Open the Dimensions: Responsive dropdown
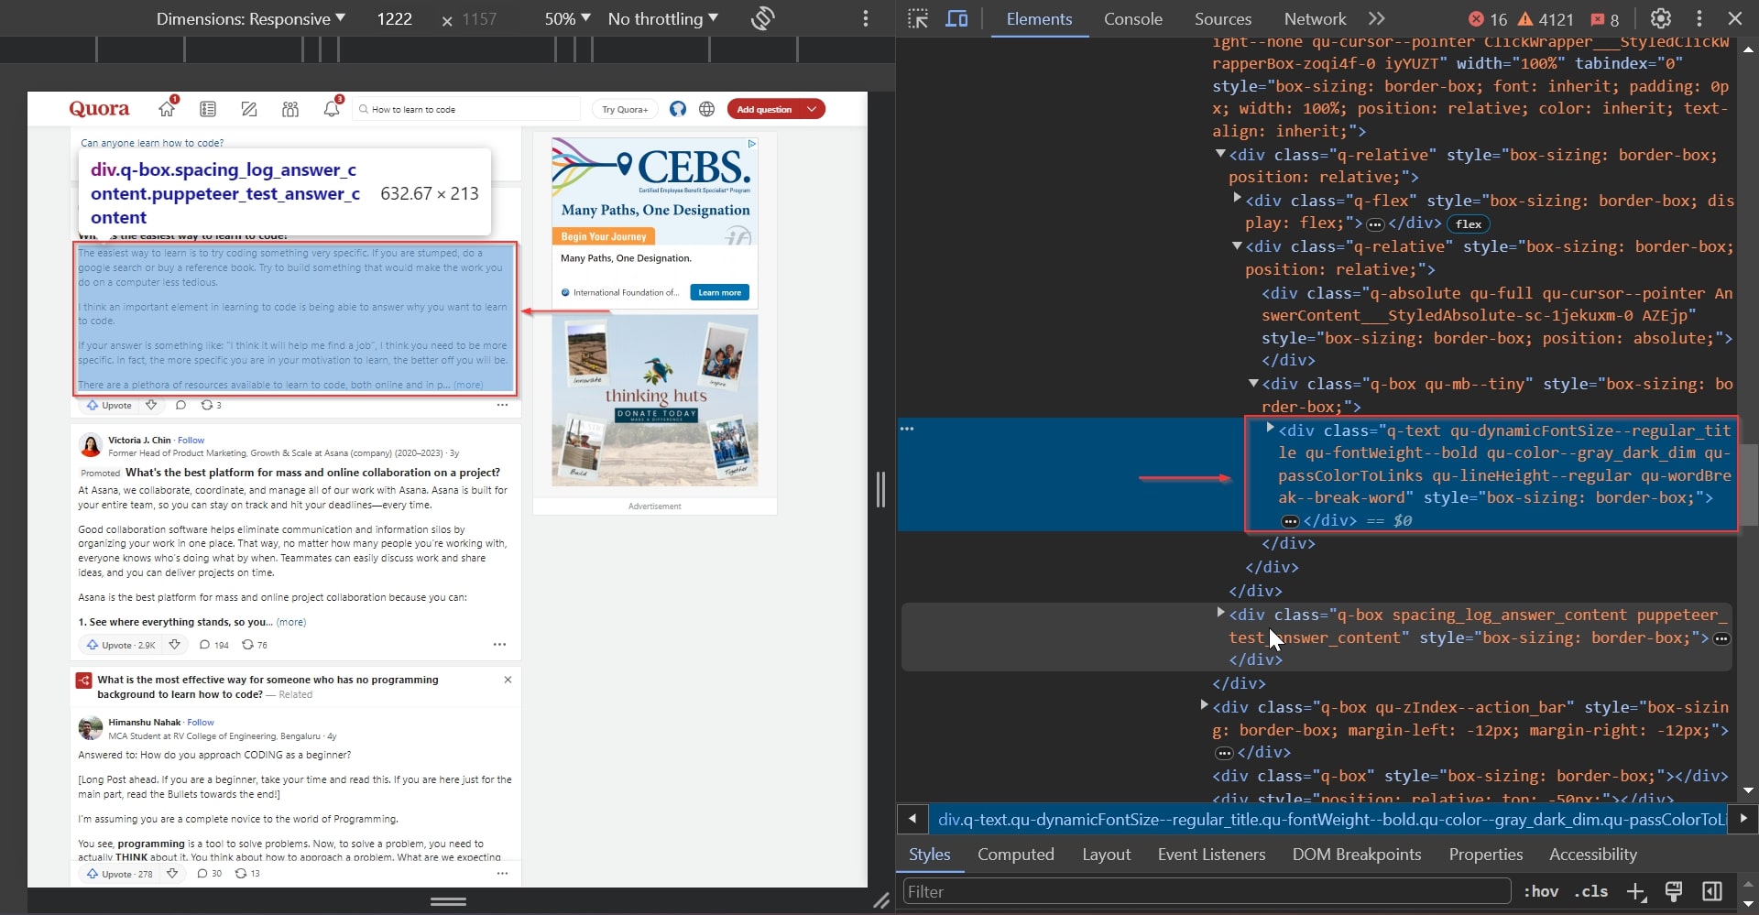Image resolution: width=1759 pixels, height=915 pixels. coord(249,18)
